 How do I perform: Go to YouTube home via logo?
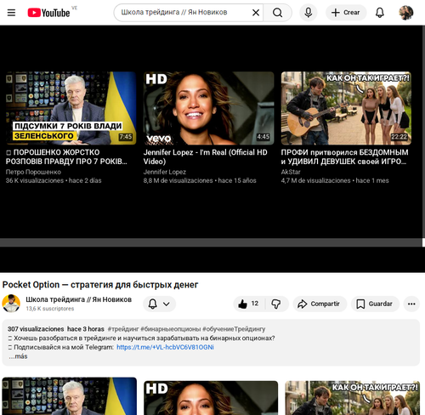point(48,13)
